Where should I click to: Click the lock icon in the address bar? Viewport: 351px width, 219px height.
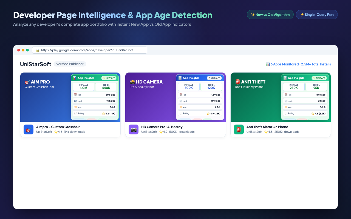tap(38, 50)
